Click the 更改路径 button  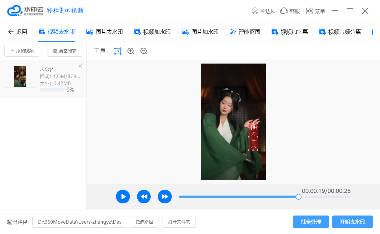pyautogui.click(x=144, y=222)
